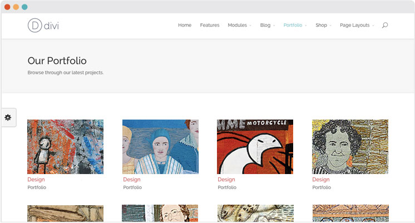Open the blue headscarf woman thumbnail

tap(160, 147)
